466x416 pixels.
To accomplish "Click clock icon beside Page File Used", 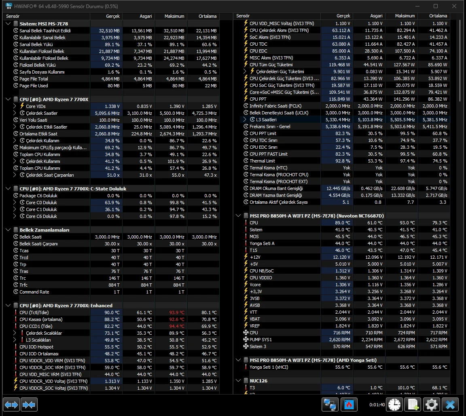I will (16, 86).
